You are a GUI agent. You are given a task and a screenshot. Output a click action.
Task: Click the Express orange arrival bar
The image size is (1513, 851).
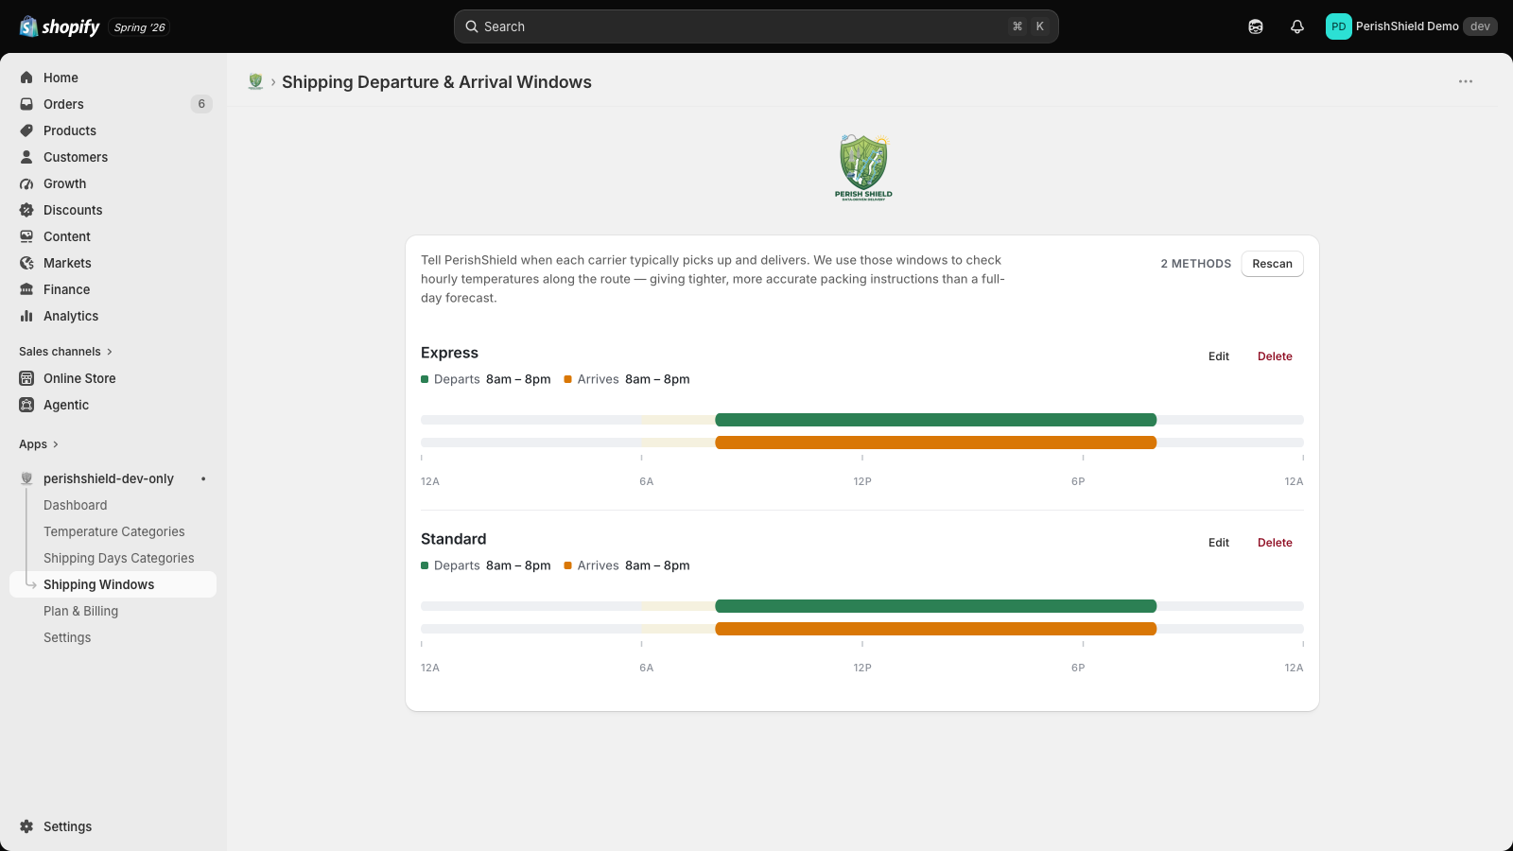(936, 443)
